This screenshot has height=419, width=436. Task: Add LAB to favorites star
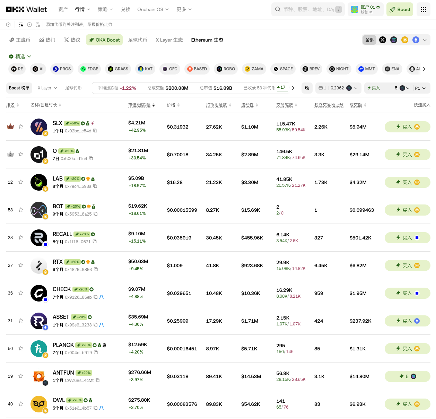pos(21,182)
